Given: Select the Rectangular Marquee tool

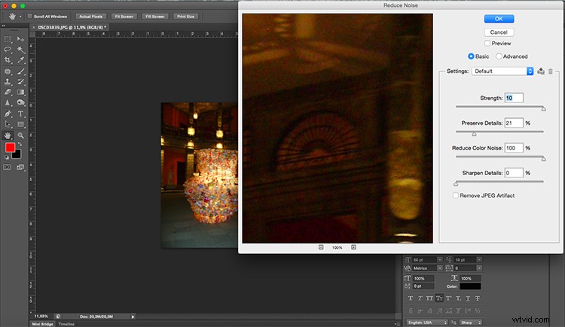Looking at the screenshot, I should pos(8,39).
